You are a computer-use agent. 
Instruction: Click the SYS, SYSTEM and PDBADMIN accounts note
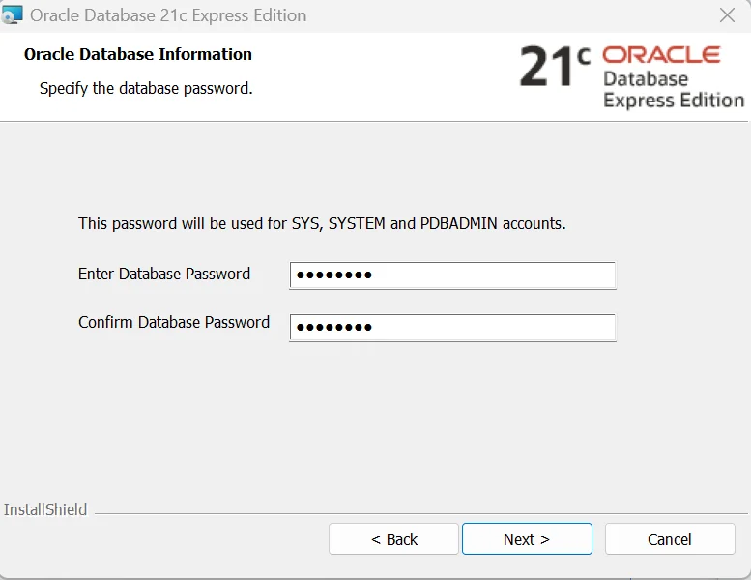(x=322, y=223)
